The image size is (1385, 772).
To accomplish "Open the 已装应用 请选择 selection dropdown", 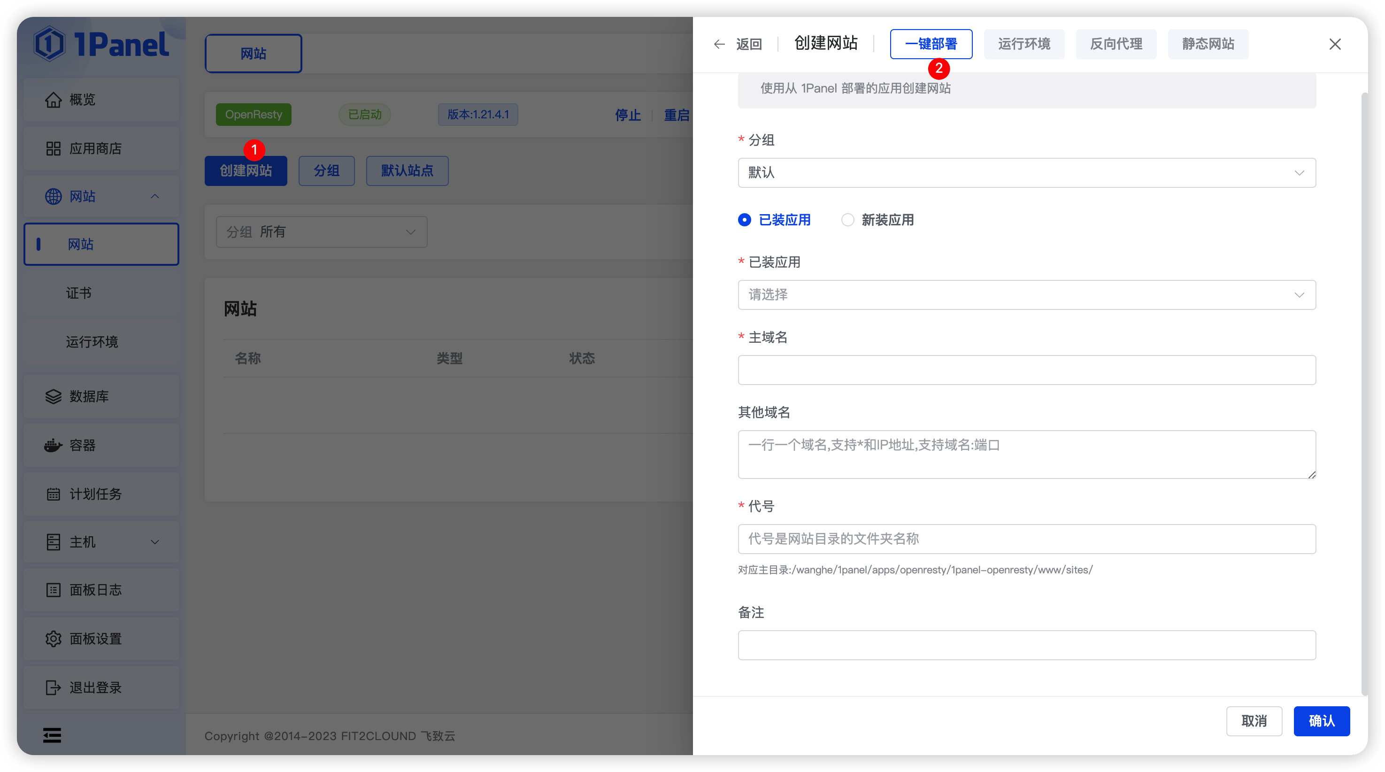I will [1026, 294].
